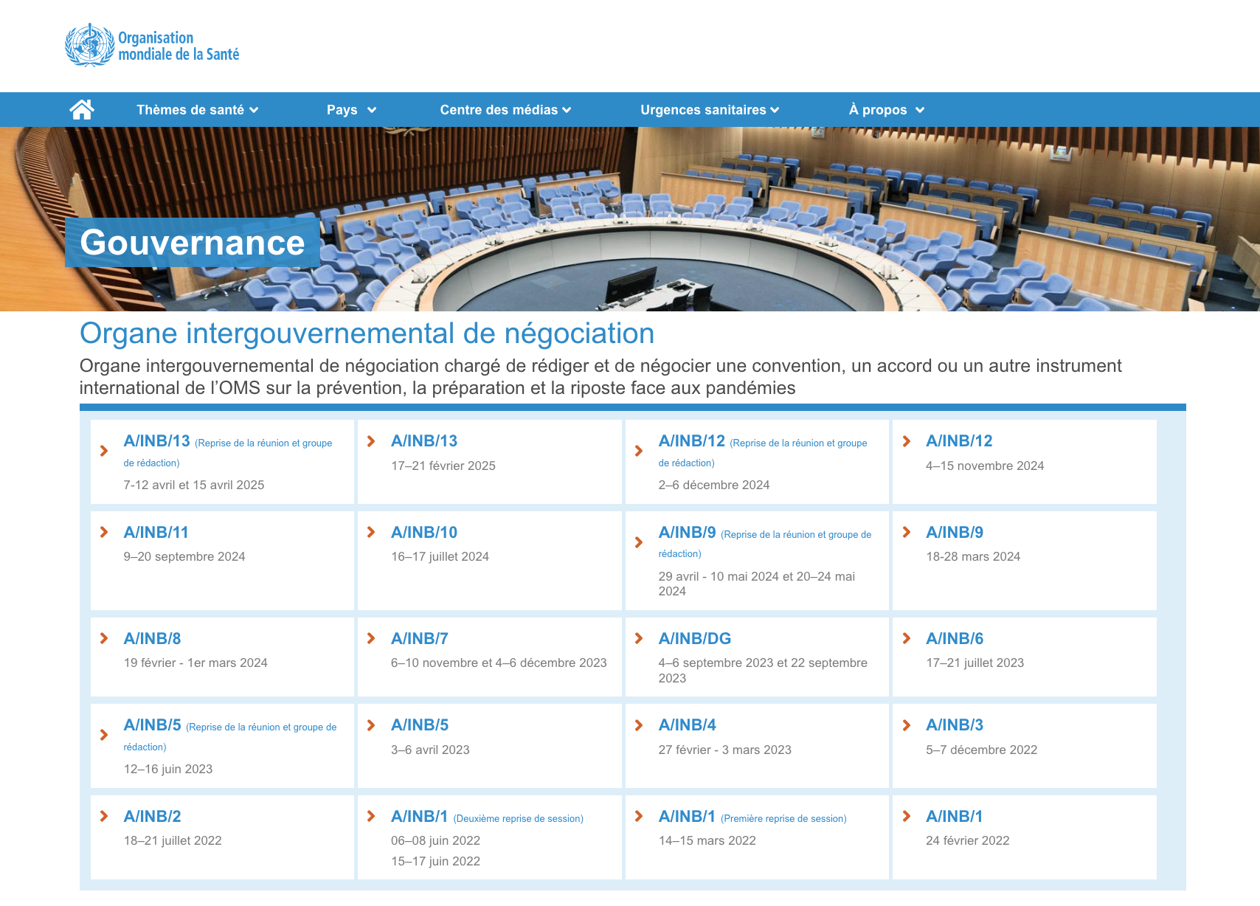
Task: Click arrow icon next to A/INB/2
Action: point(104,816)
